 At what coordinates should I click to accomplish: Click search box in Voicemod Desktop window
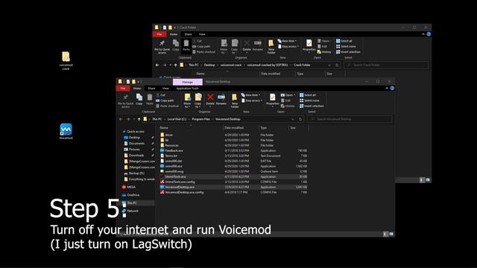click(x=350, y=119)
